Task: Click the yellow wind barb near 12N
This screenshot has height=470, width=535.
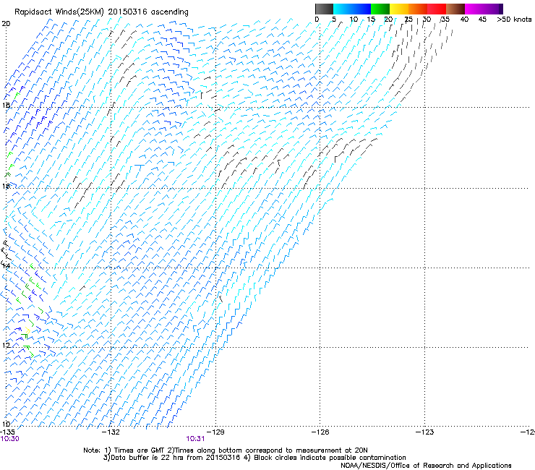Action: click(x=28, y=330)
